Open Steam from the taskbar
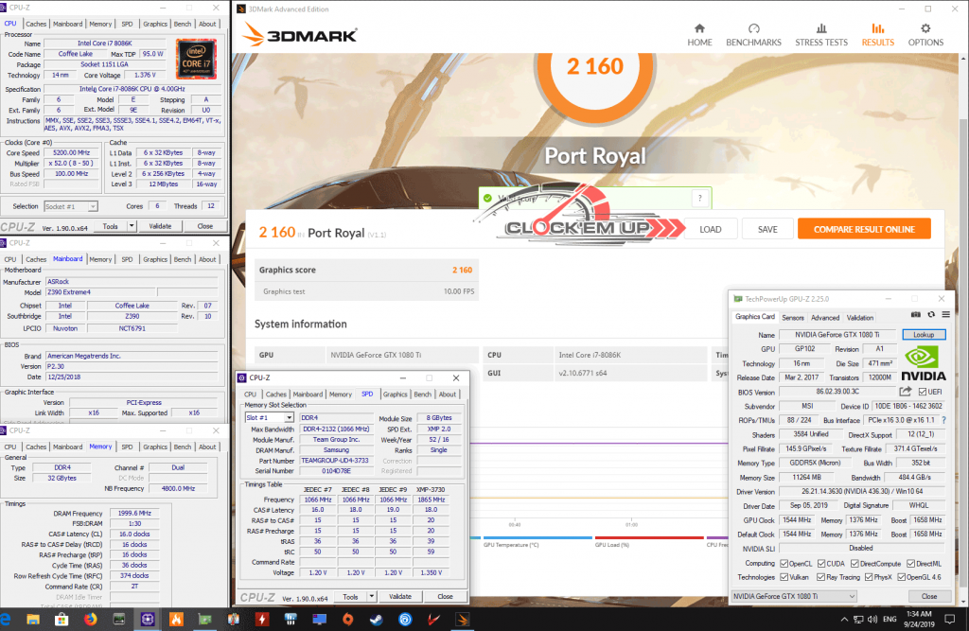This screenshot has height=631, width=969. 376,619
